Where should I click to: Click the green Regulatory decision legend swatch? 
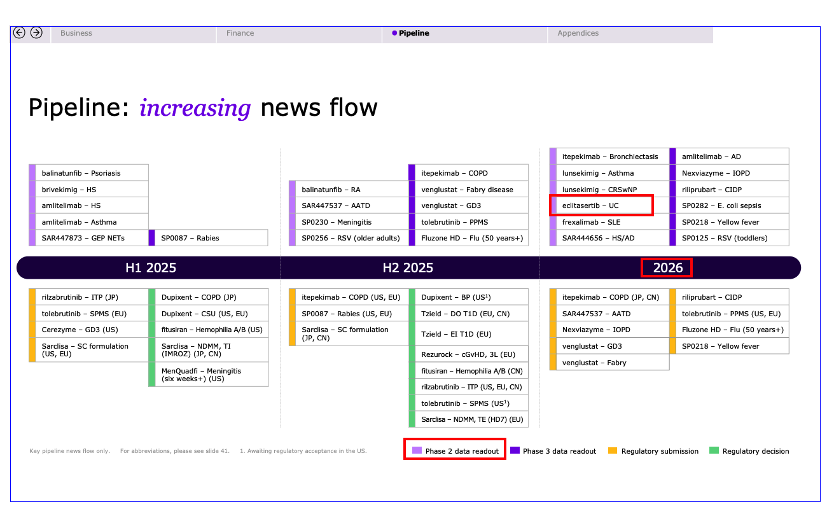(714, 450)
